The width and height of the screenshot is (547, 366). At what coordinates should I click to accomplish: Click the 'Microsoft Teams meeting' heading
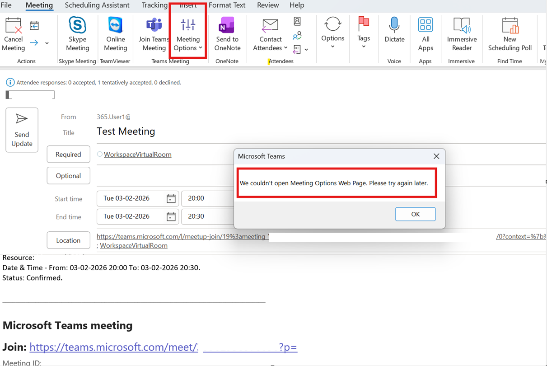pyautogui.click(x=68, y=325)
